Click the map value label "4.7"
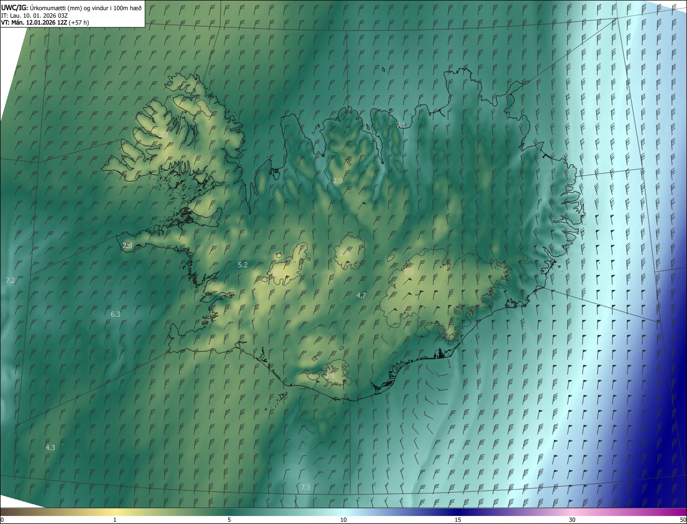This screenshot has width=687, height=524. (x=361, y=295)
